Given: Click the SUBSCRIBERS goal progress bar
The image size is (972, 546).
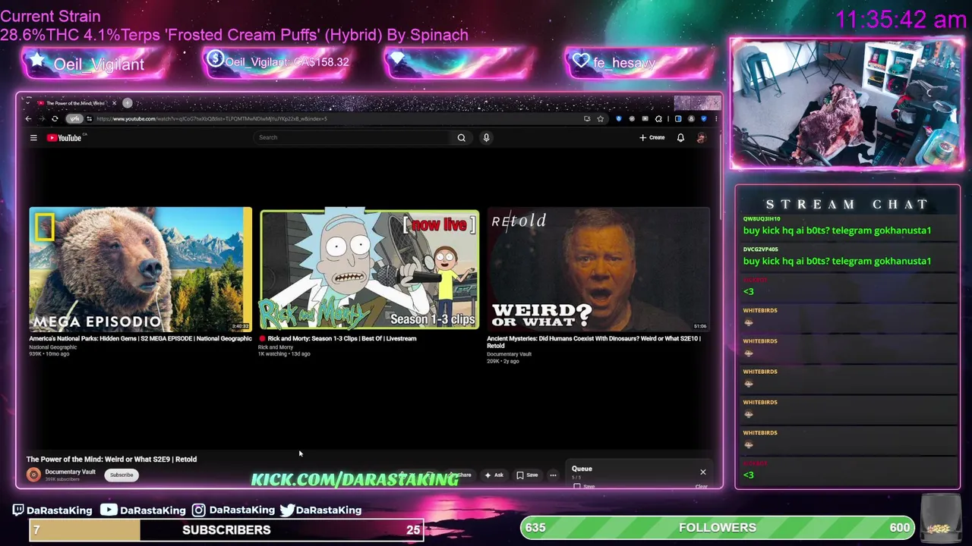Looking at the screenshot, I should coord(226,529).
